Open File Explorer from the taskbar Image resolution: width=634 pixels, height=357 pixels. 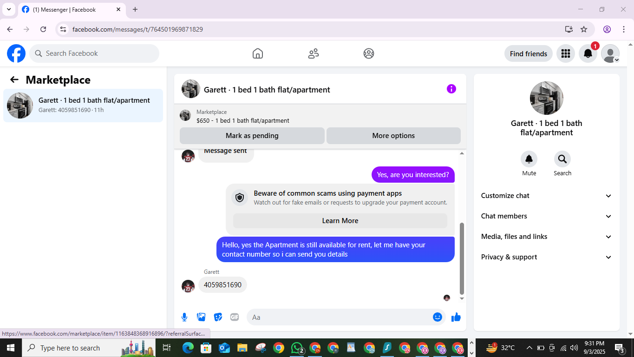coord(242,348)
